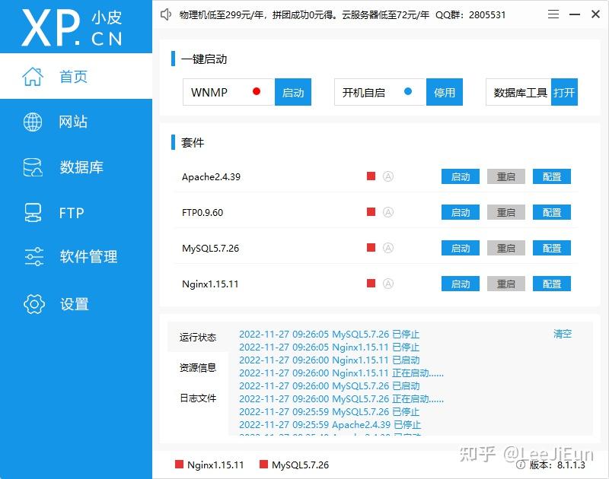Toggle FTP0.9.60 auto-start A icon
Screen dimensions: 609x479
388,212
